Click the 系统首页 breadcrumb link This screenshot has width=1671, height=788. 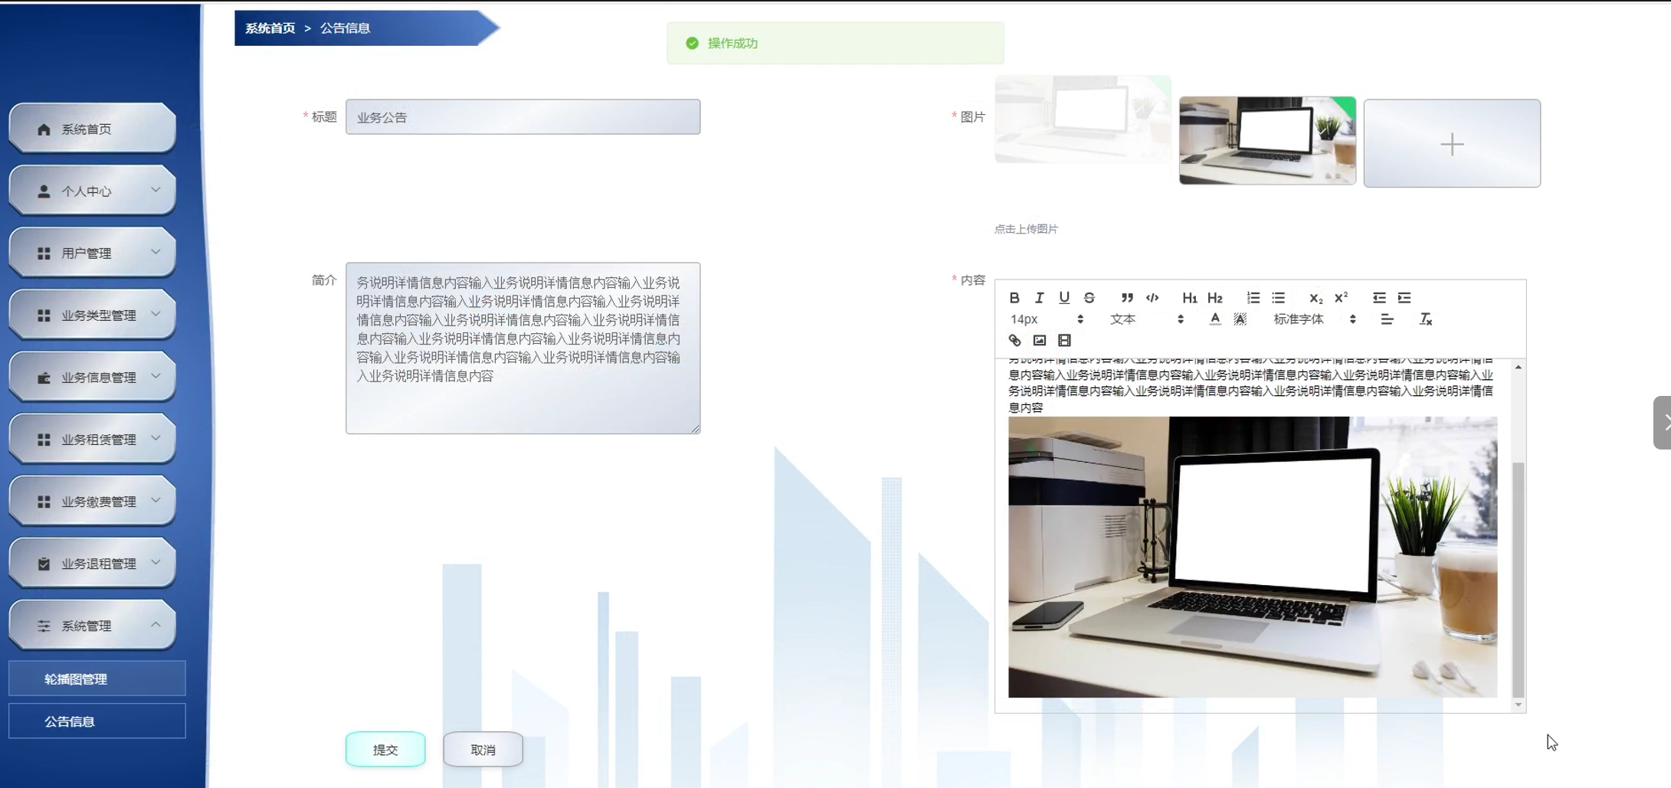coord(270,28)
